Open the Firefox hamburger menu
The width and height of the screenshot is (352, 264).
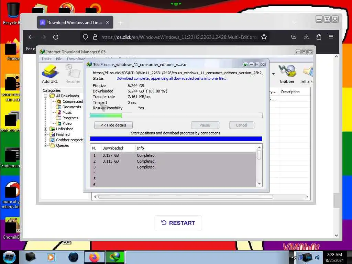tap(331, 37)
